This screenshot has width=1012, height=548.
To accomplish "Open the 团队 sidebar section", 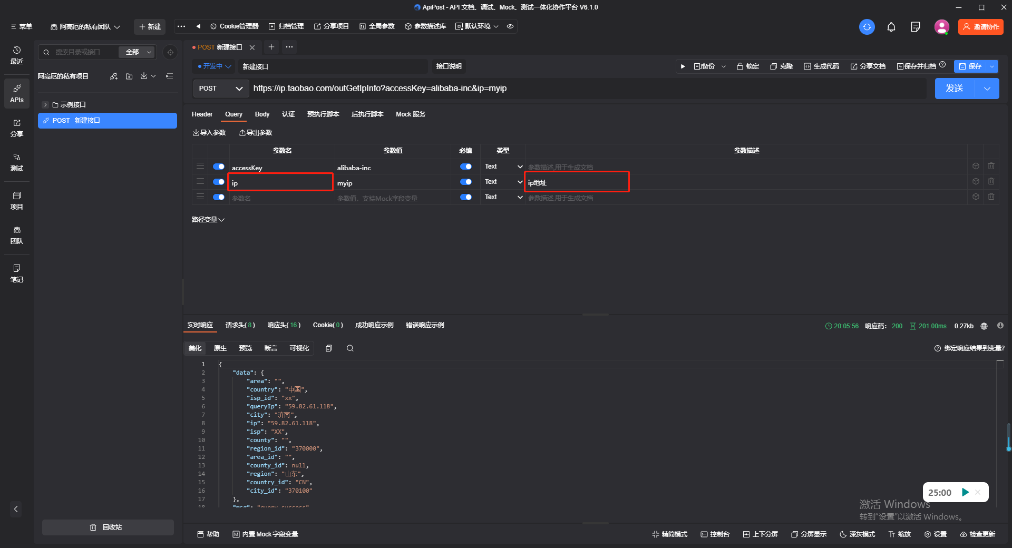I will pyautogui.click(x=17, y=235).
